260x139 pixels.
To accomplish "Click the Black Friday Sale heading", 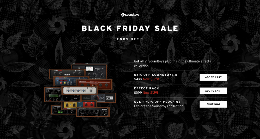I will click(130, 28).
